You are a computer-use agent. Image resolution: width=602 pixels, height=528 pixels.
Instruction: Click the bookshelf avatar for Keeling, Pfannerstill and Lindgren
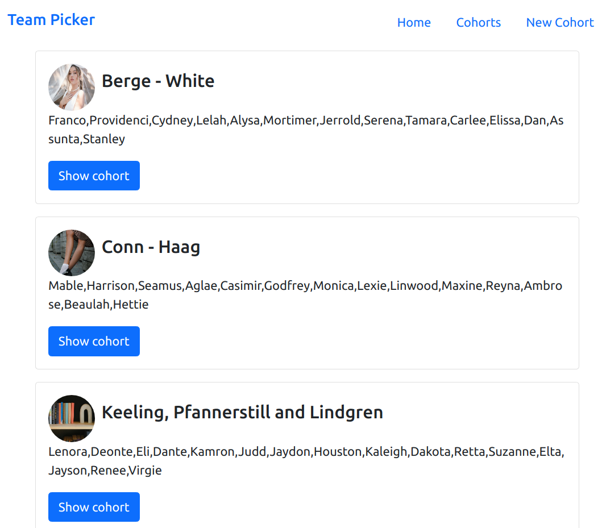click(x=71, y=418)
